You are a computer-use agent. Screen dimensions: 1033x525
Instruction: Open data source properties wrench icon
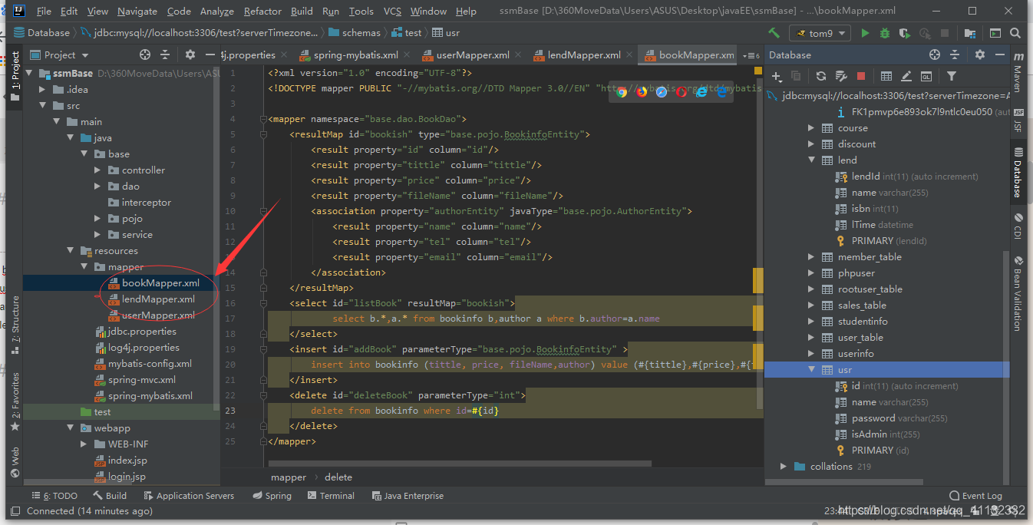coord(841,76)
